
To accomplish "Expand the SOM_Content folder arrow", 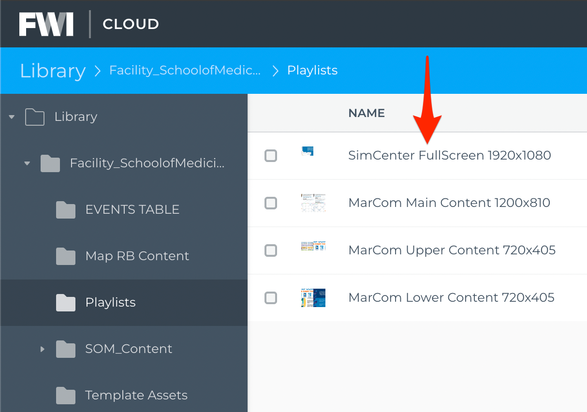I will 43,349.
